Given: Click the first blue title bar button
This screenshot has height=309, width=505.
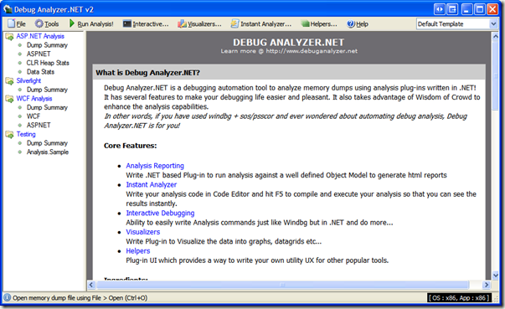Looking at the screenshot, I should [440, 9].
